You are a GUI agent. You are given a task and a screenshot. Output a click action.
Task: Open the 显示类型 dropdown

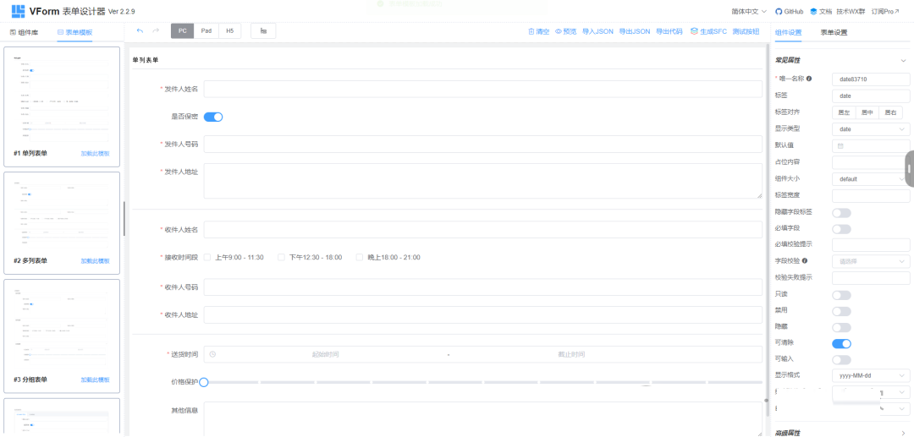(871, 129)
